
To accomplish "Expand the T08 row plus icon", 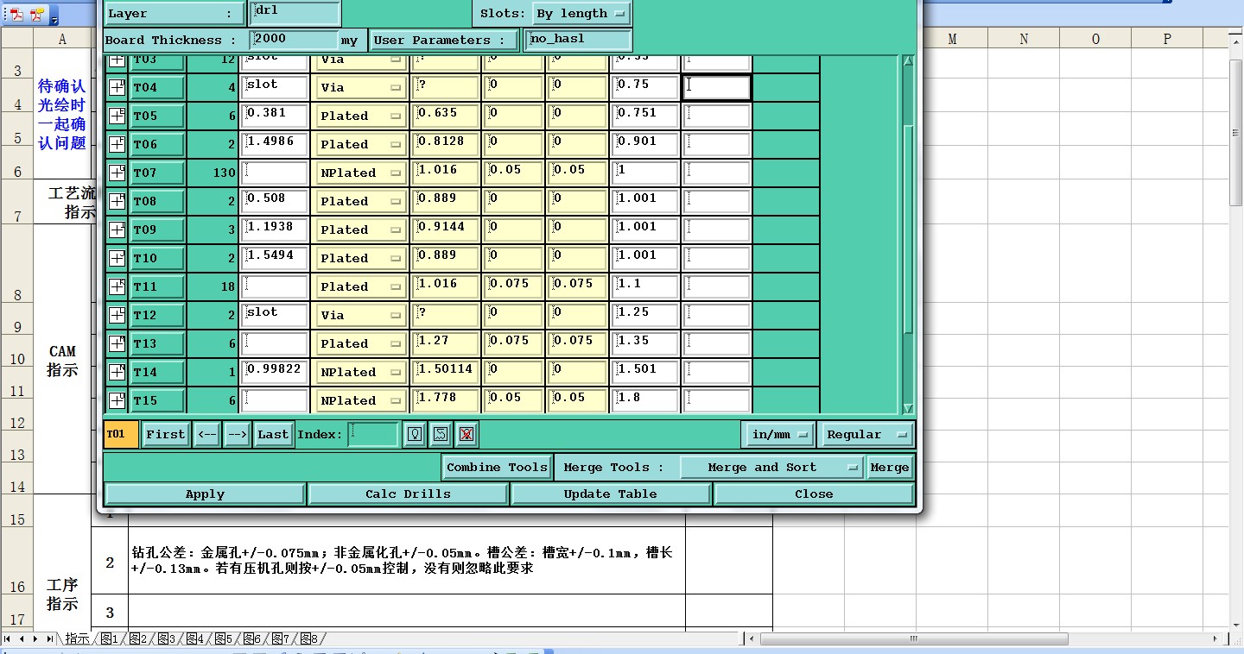I will [117, 201].
